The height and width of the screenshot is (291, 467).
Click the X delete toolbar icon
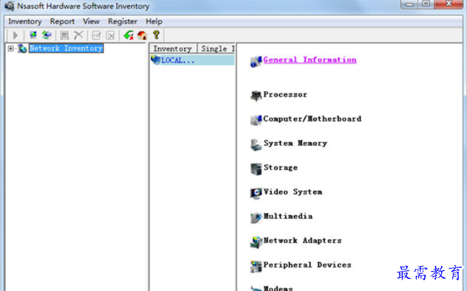pyautogui.click(x=79, y=35)
